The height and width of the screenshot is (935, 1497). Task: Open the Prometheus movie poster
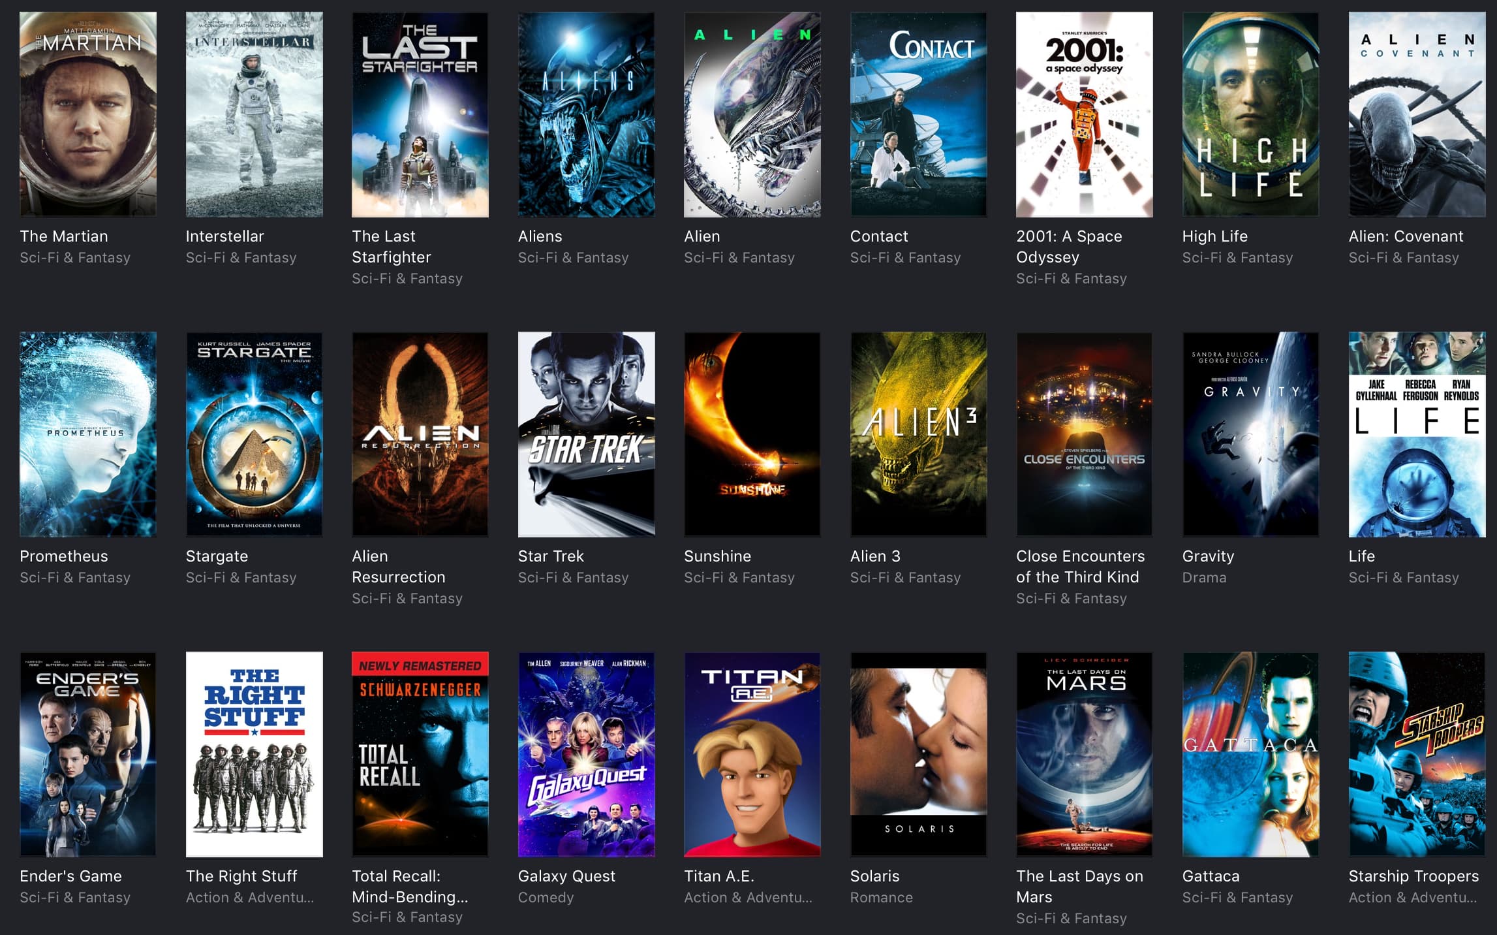(x=88, y=434)
